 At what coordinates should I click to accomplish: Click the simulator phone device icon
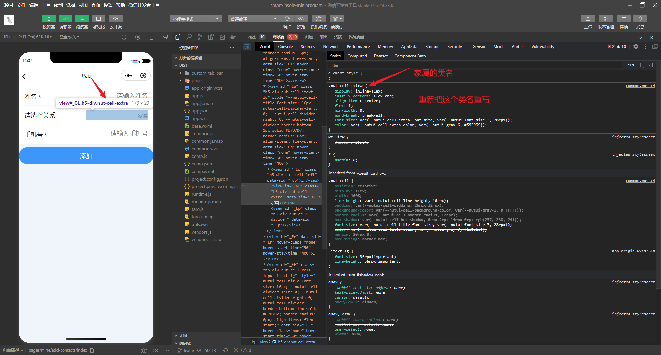151,37
